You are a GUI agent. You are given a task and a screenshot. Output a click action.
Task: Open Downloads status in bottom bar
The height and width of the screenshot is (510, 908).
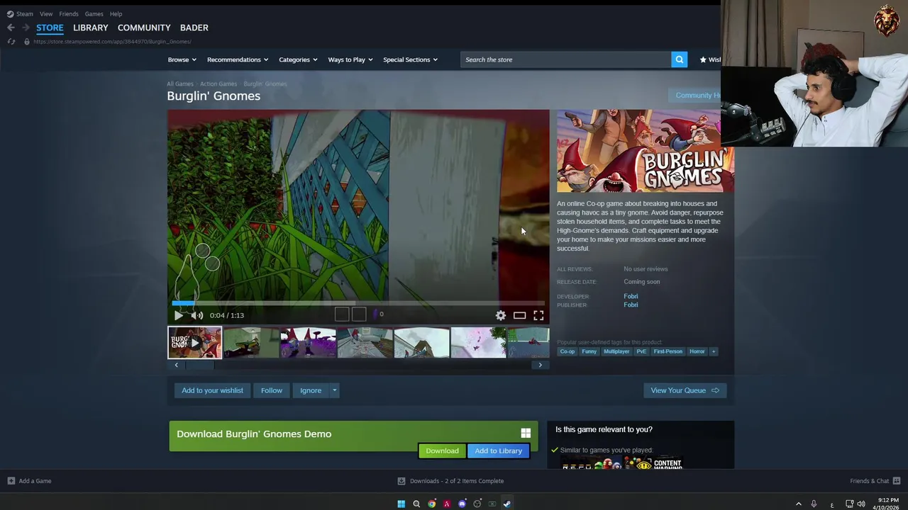[x=450, y=481]
